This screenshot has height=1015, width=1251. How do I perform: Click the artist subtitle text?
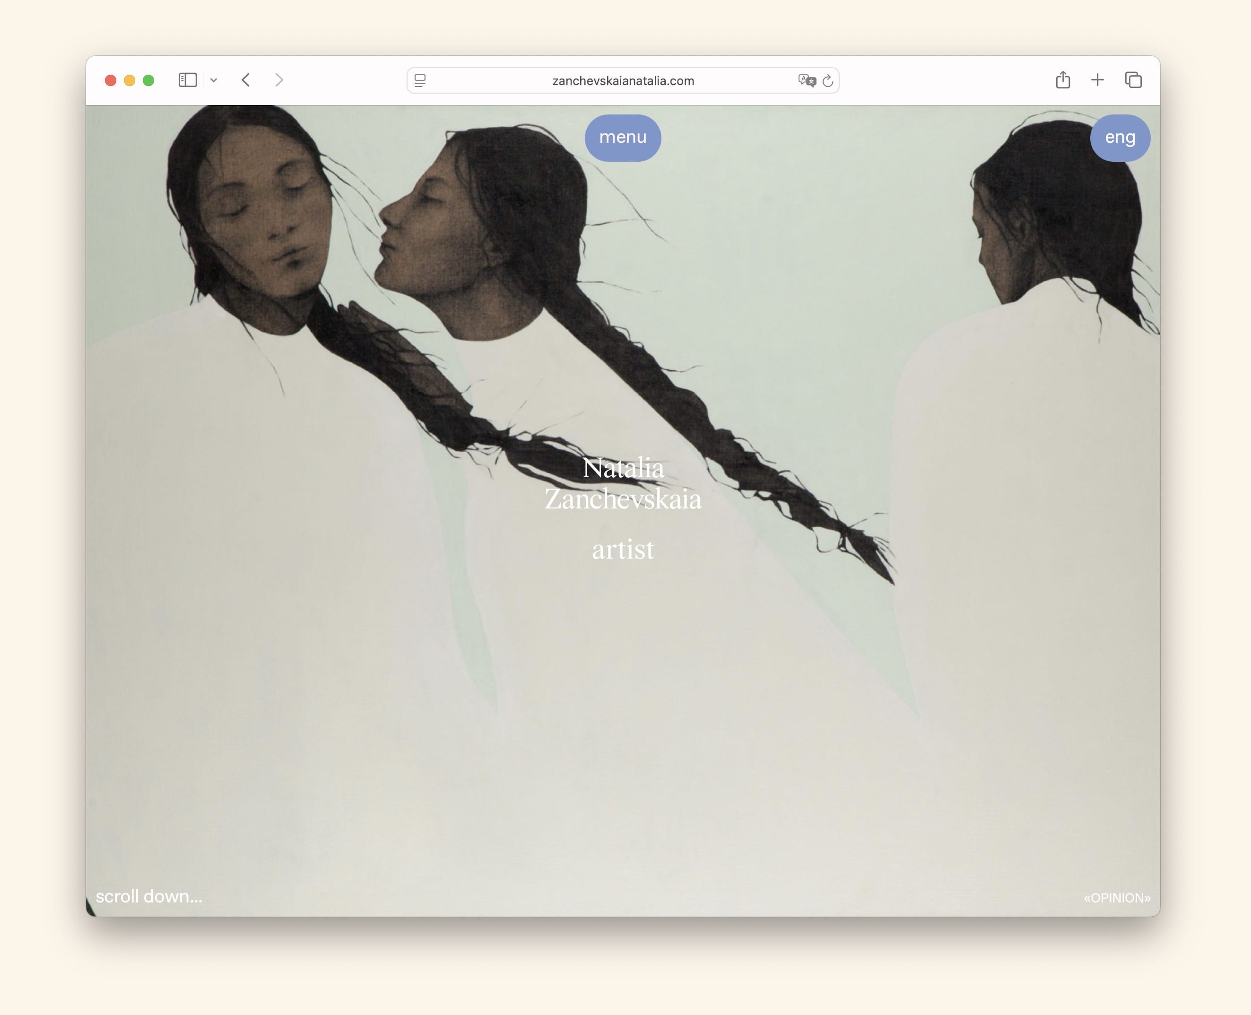tap(622, 549)
